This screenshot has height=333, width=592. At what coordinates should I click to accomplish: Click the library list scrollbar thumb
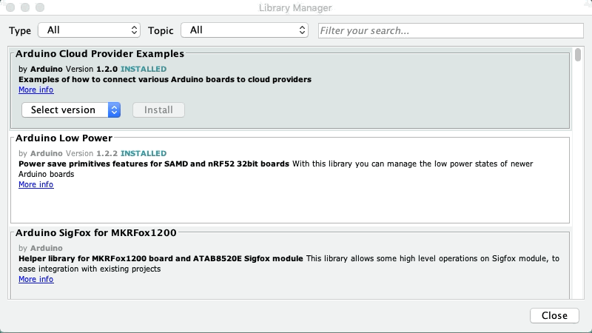(578, 55)
